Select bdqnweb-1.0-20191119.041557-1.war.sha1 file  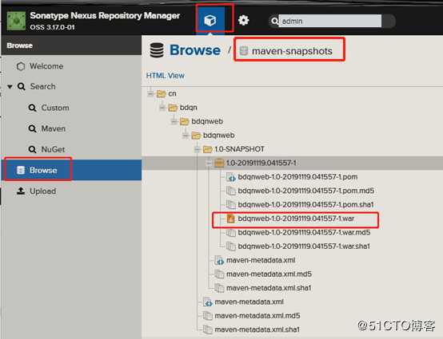[304, 246]
